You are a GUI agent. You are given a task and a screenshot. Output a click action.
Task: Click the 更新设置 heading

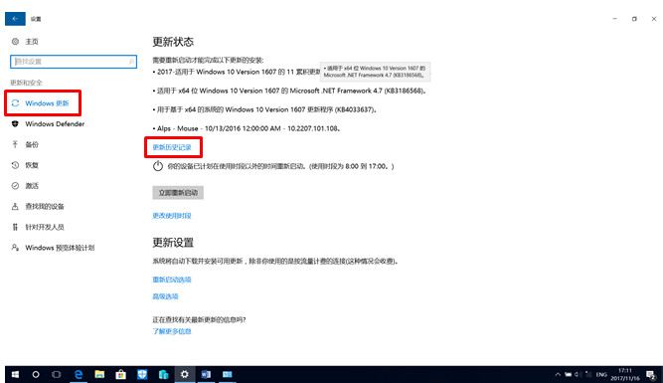173,243
